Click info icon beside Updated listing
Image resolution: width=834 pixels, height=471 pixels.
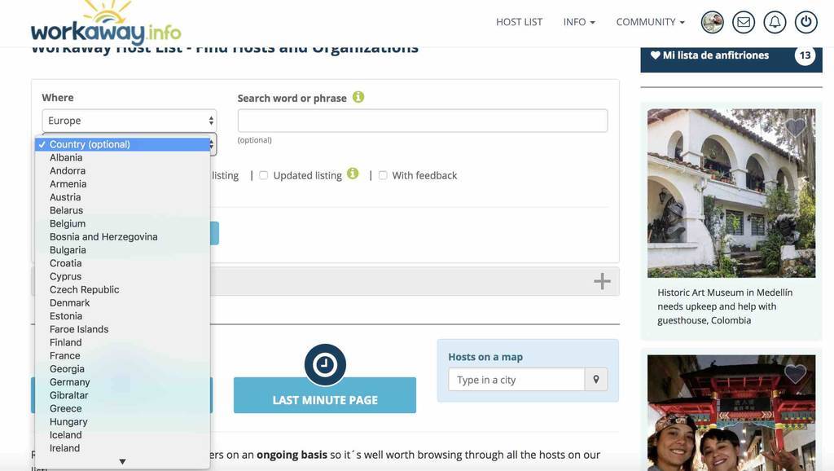click(x=353, y=174)
